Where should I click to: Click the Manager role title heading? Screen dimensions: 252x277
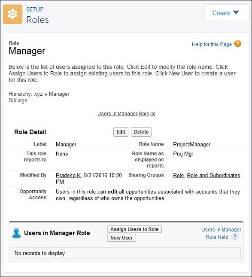tap(27, 51)
